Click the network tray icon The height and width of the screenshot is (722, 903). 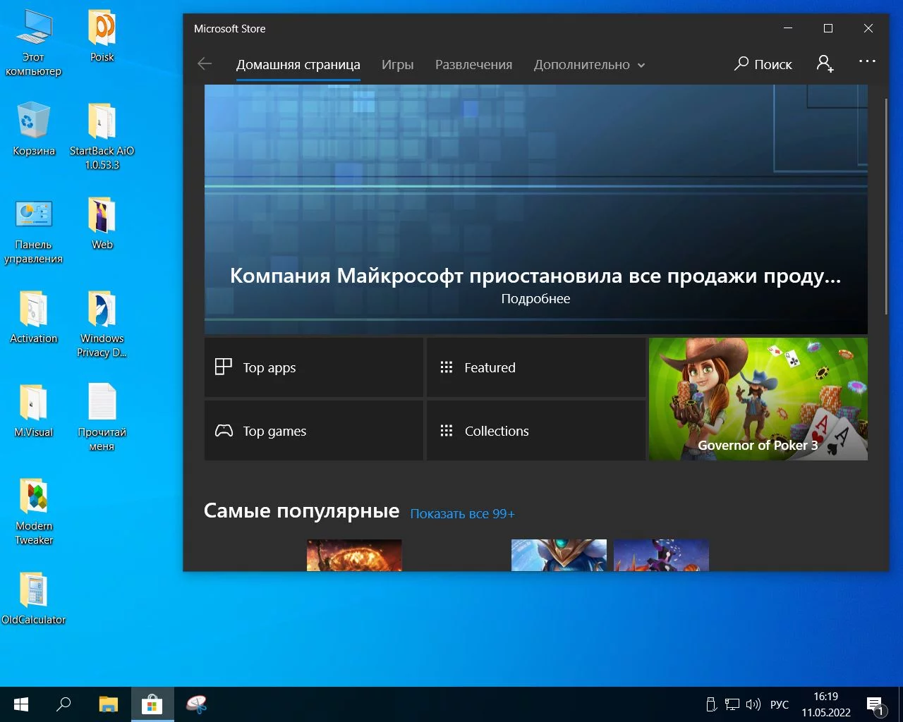[x=732, y=704]
